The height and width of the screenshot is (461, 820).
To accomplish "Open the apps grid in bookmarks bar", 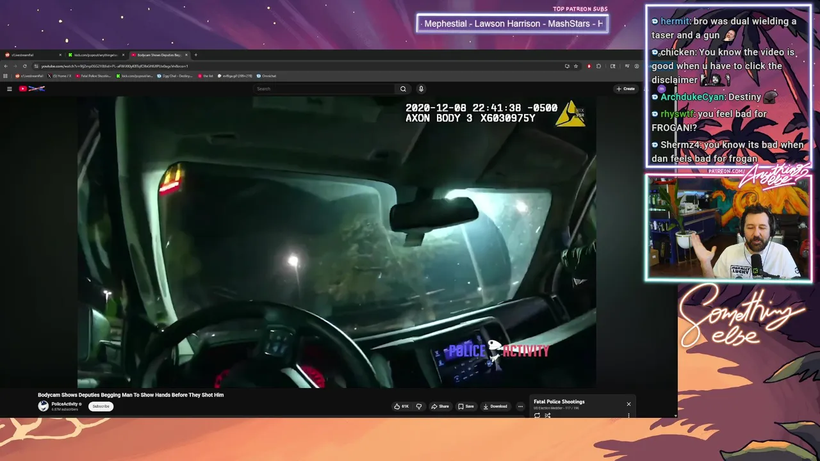I will (5, 76).
